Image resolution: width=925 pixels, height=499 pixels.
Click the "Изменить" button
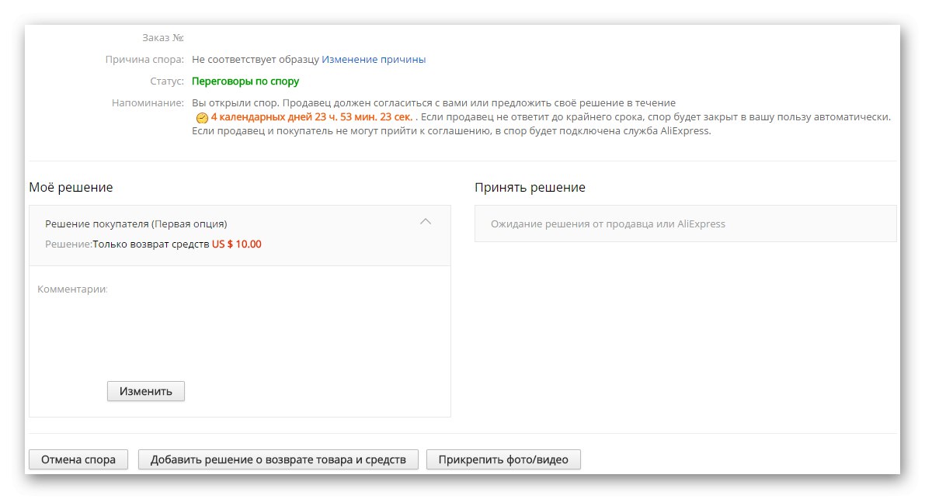145,390
